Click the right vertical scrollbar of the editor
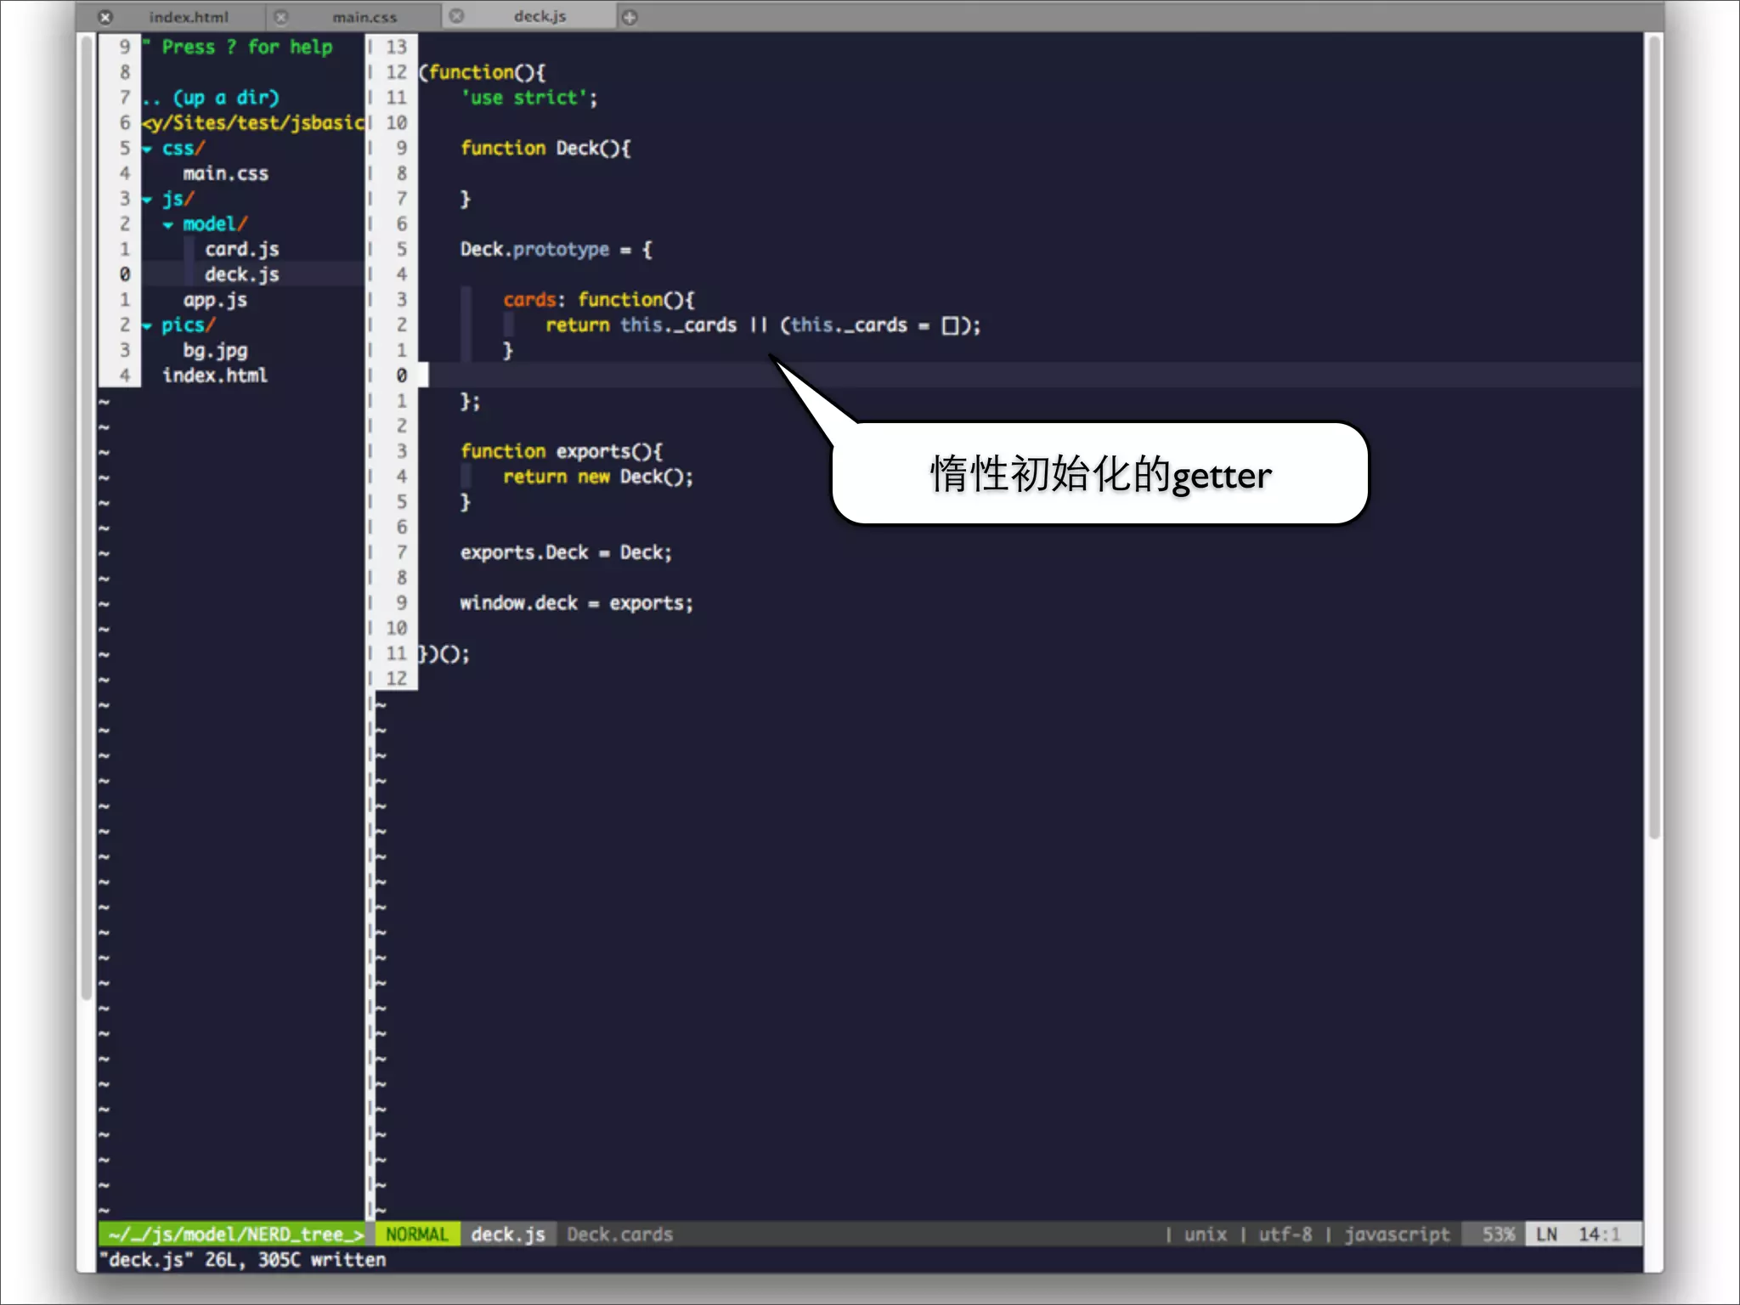The image size is (1740, 1305). [x=1653, y=438]
